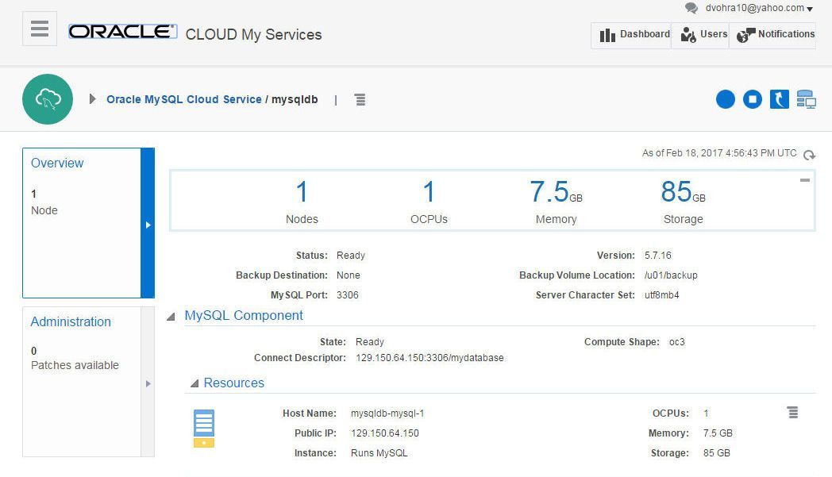
Task: Collapse the summary metrics panel
Action: point(805,180)
